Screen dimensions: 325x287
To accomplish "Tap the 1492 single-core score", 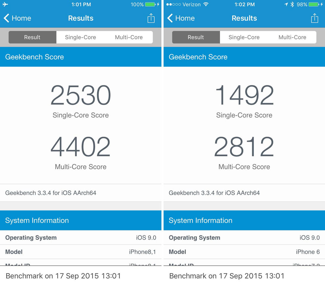I will point(244,95).
